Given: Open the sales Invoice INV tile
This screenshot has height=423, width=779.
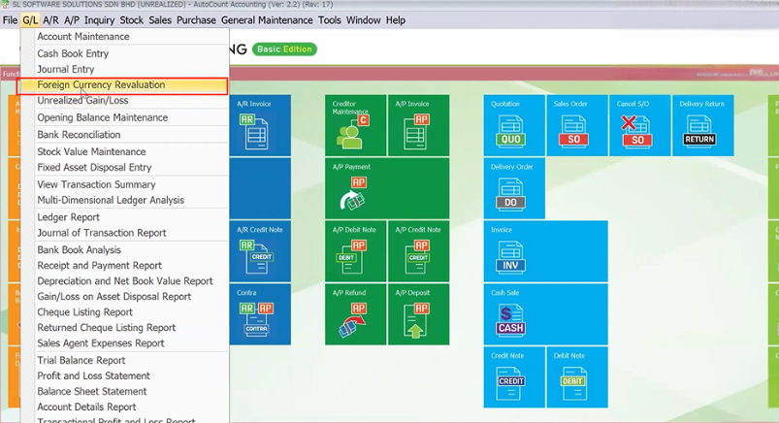Looking at the screenshot, I should click(x=545, y=251).
